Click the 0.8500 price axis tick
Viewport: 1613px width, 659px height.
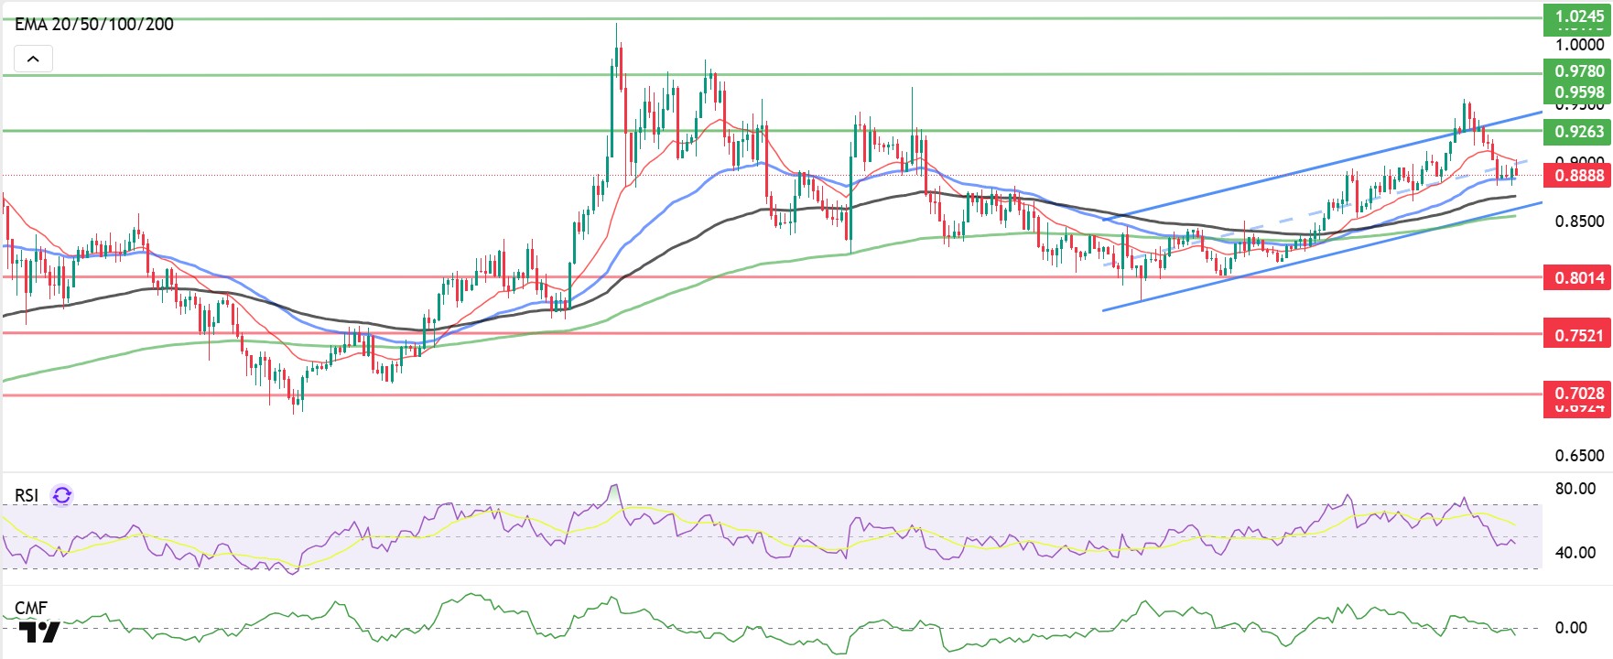pos(1579,221)
